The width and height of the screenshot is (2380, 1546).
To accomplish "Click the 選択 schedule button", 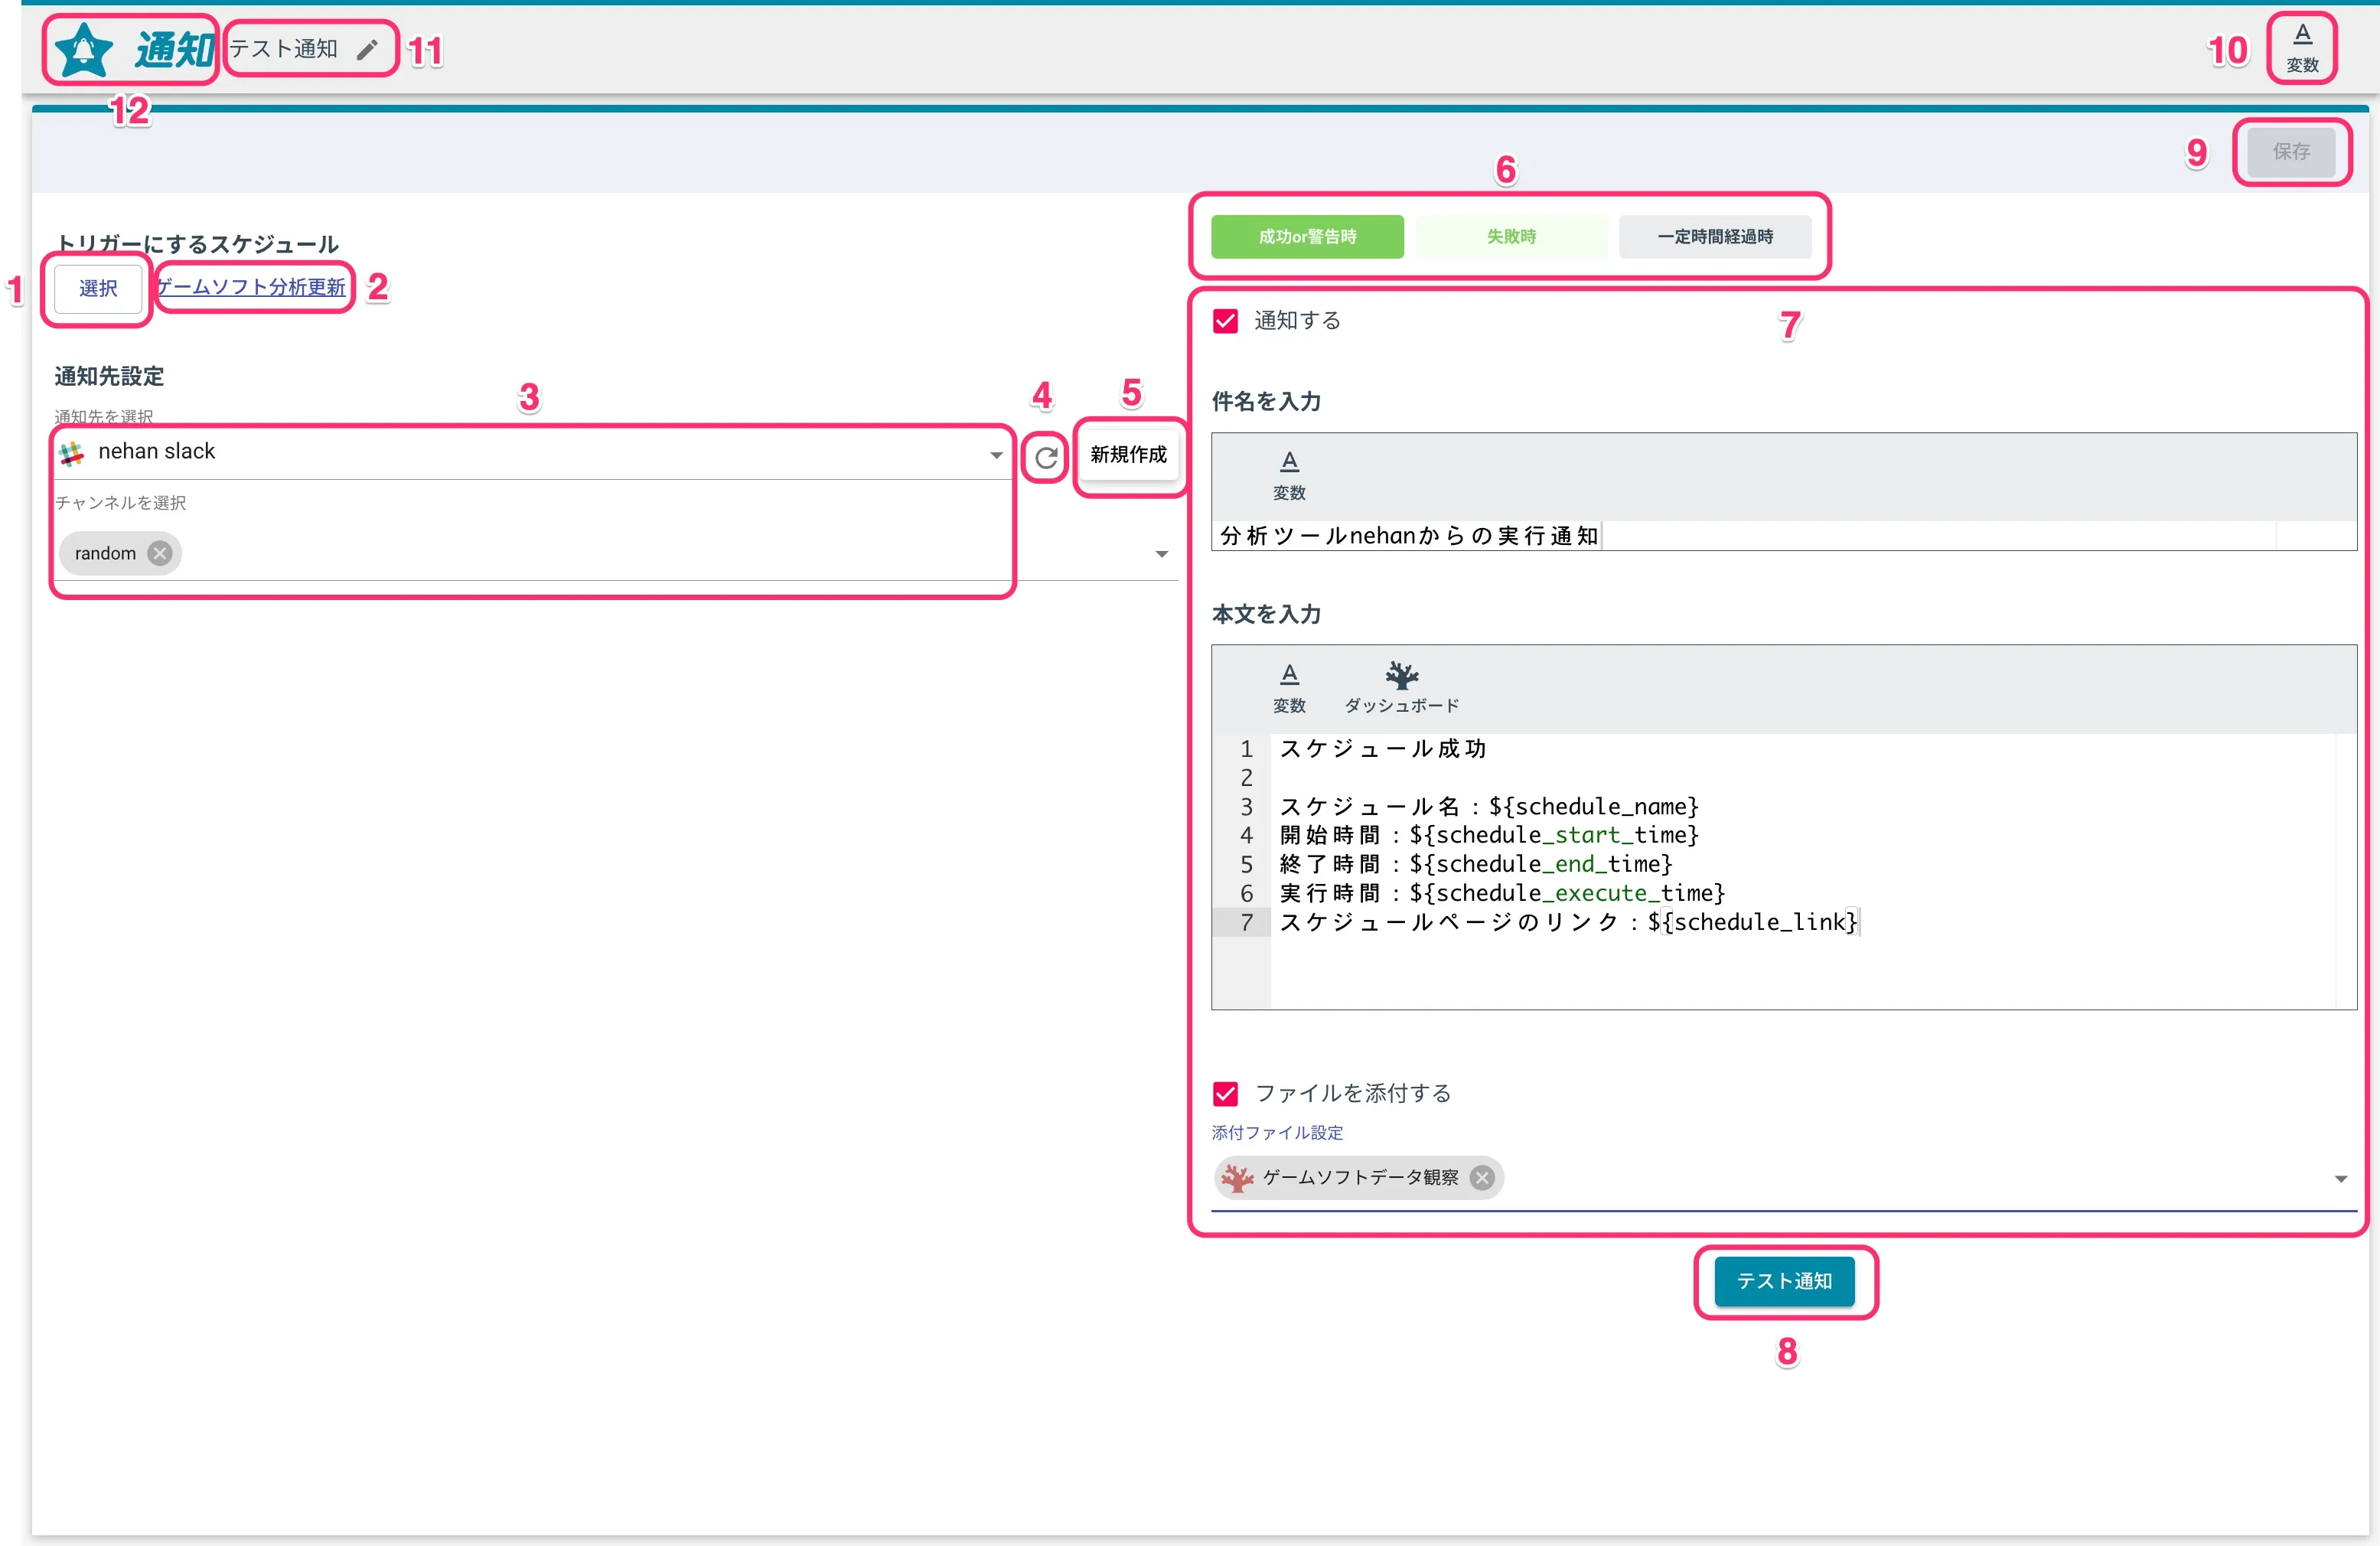I will pos(98,289).
